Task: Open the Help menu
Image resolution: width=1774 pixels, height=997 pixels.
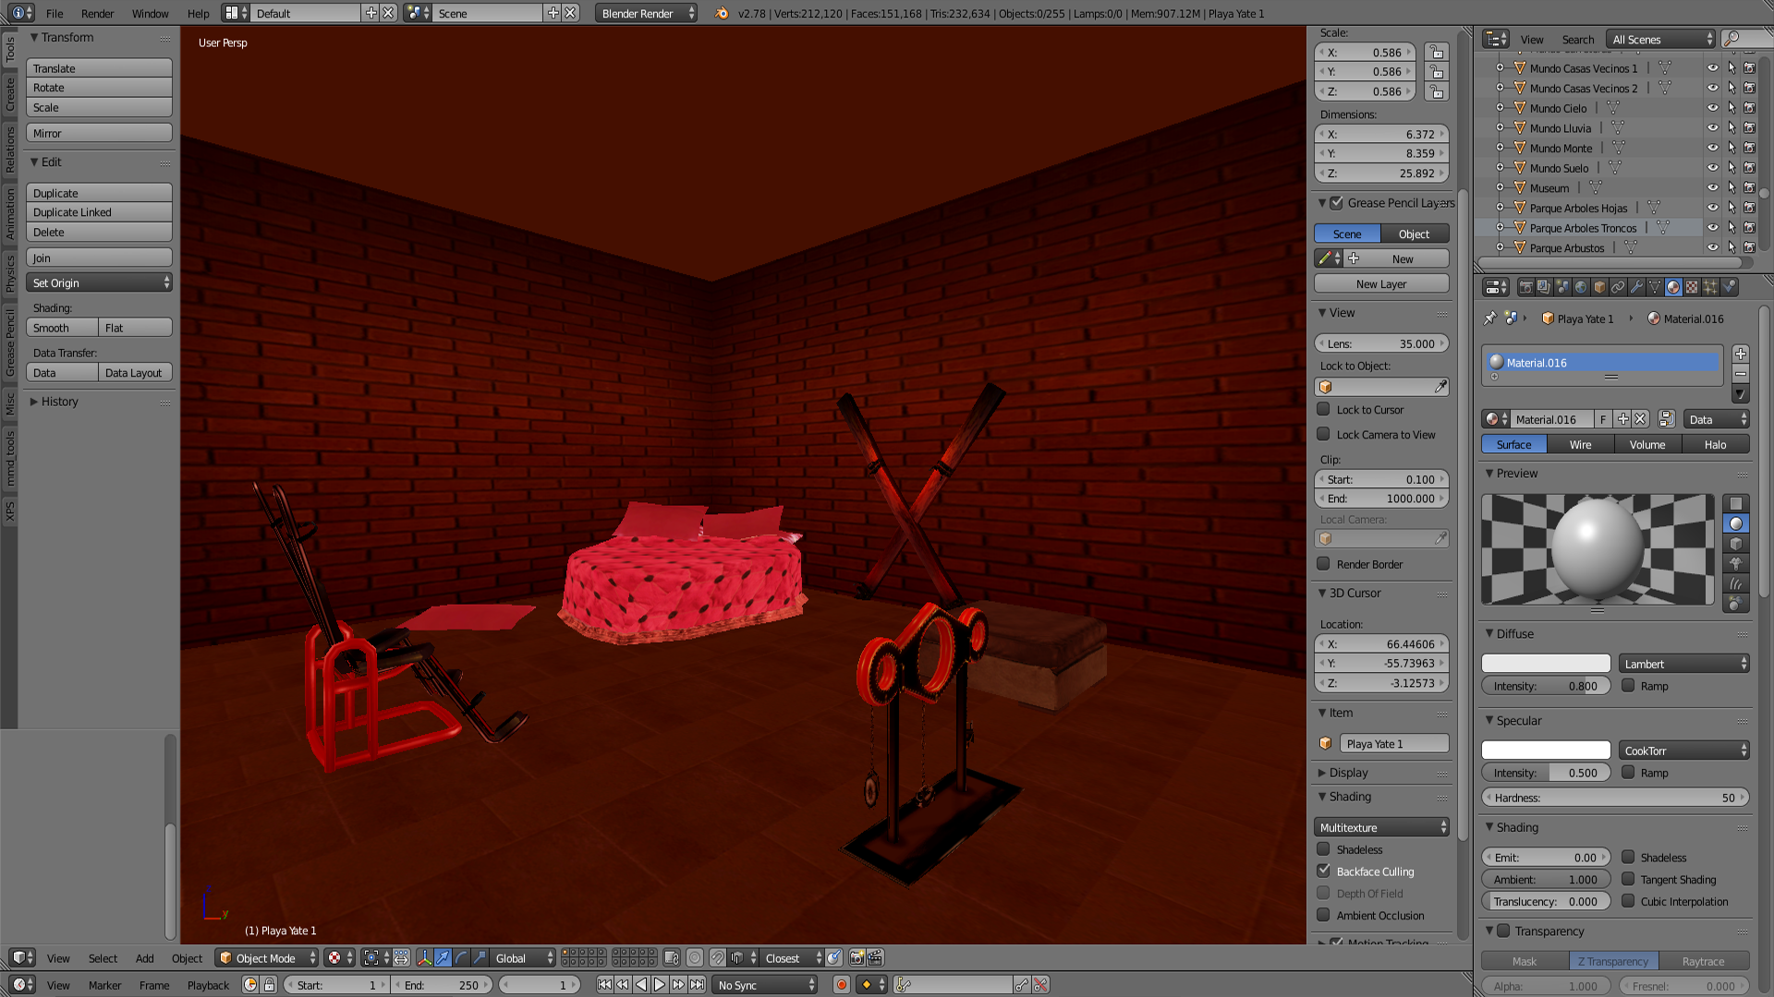Action: coord(198,14)
